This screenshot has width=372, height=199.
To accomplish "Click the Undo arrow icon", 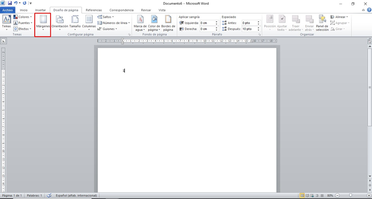I will 16,3.
